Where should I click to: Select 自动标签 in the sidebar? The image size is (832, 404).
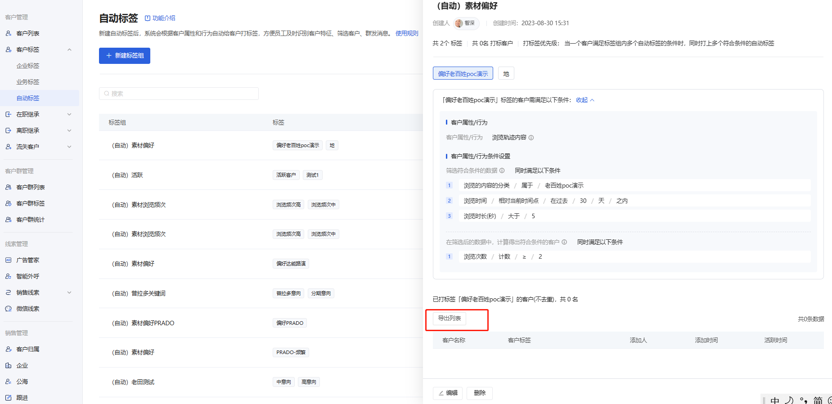(40, 98)
